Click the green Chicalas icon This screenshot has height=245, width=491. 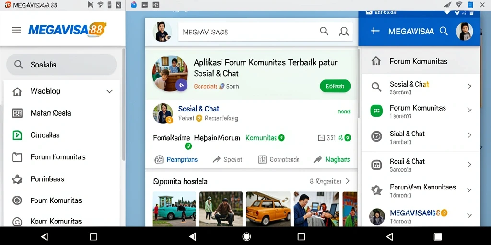[17, 135]
